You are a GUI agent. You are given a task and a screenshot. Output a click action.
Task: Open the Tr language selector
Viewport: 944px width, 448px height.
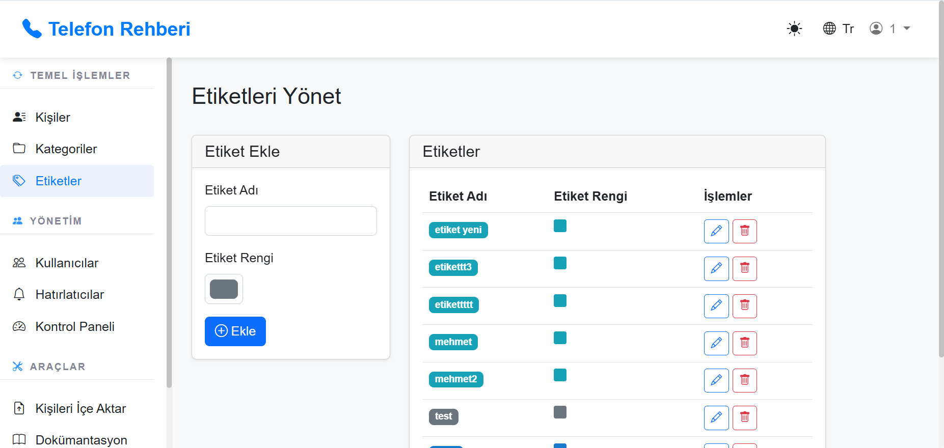(x=839, y=29)
